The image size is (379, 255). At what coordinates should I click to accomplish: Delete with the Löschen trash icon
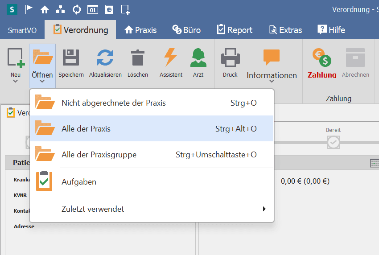138,58
